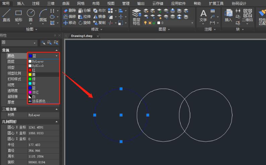The height and width of the screenshot is (165, 266).
Task: Open the layer 0 dropdown list
Action: 192,23
